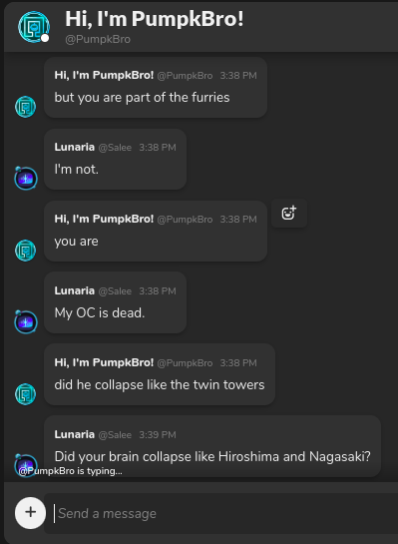Image resolution: width=398 pixels, height=544 pixels.
Task: Select the 'did he collapse like the twin towers' message
Action: pyautogui.click(x=160, y=374)
